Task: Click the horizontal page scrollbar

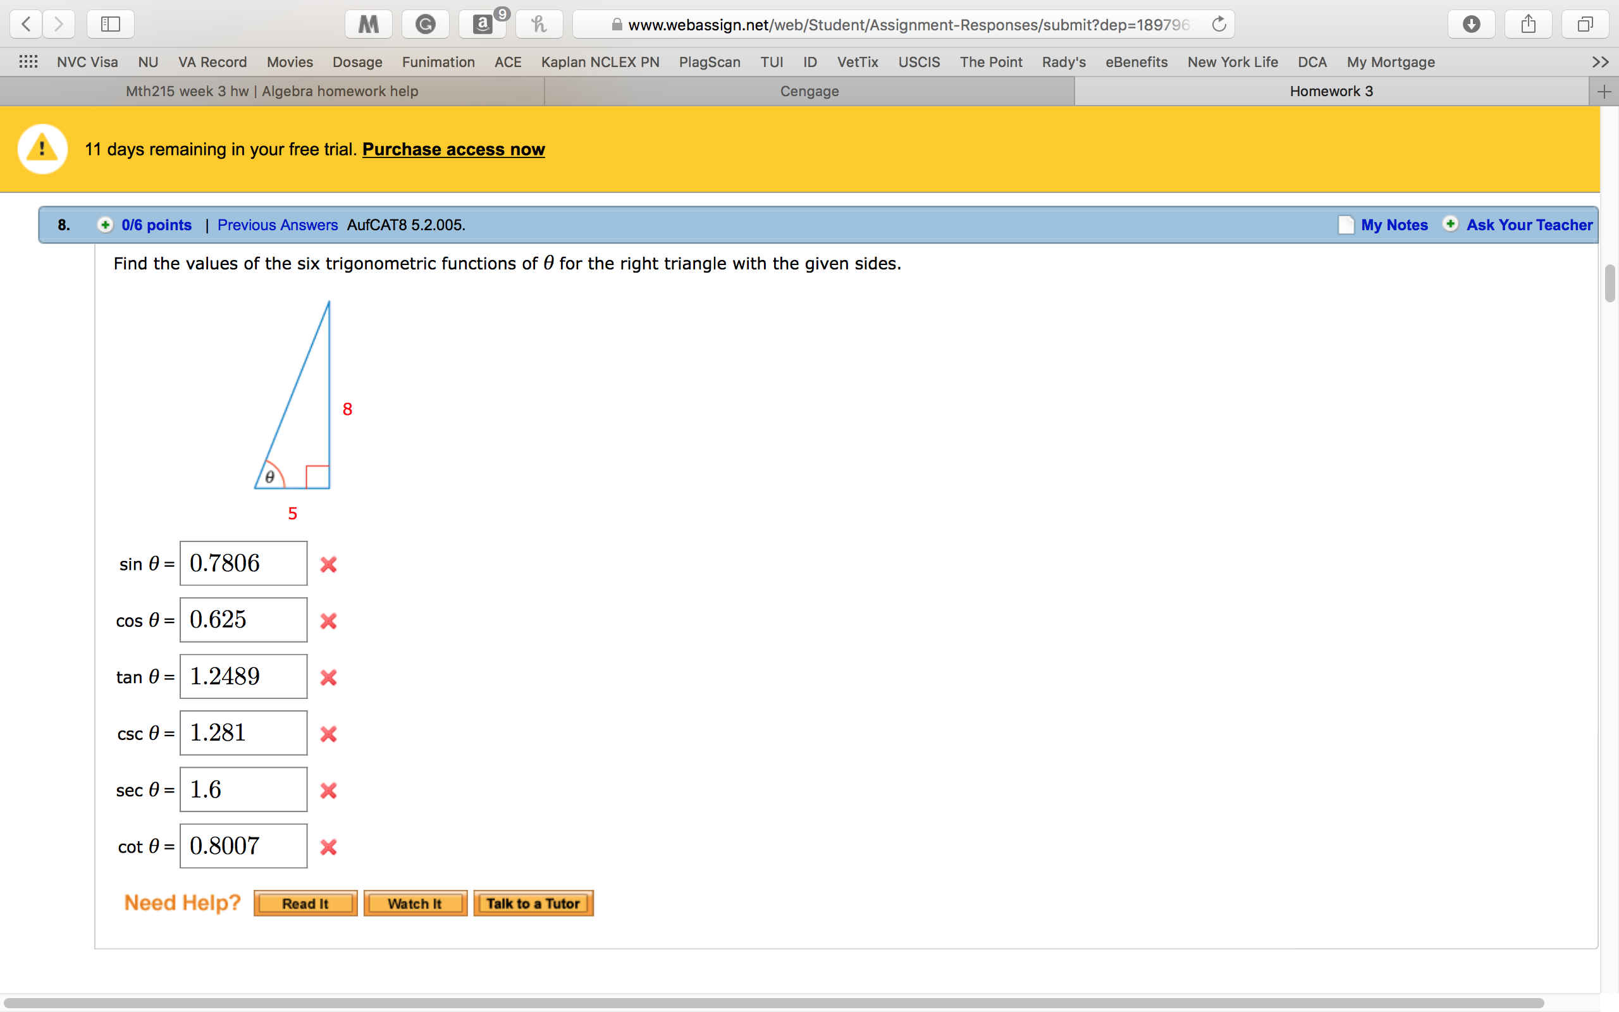Action: [773, 1003]
